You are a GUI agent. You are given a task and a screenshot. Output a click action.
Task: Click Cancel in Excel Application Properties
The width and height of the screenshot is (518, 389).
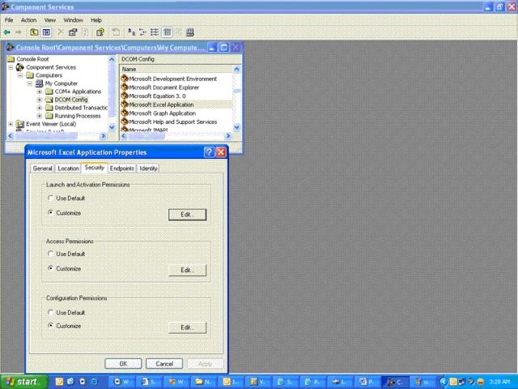point(164,364)
